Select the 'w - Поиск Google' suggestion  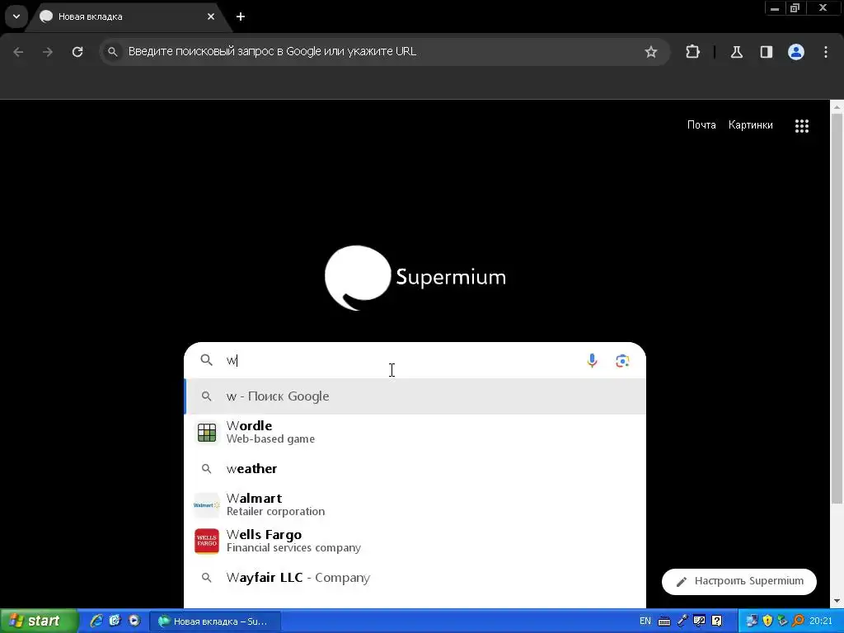[x=415, y=396]
